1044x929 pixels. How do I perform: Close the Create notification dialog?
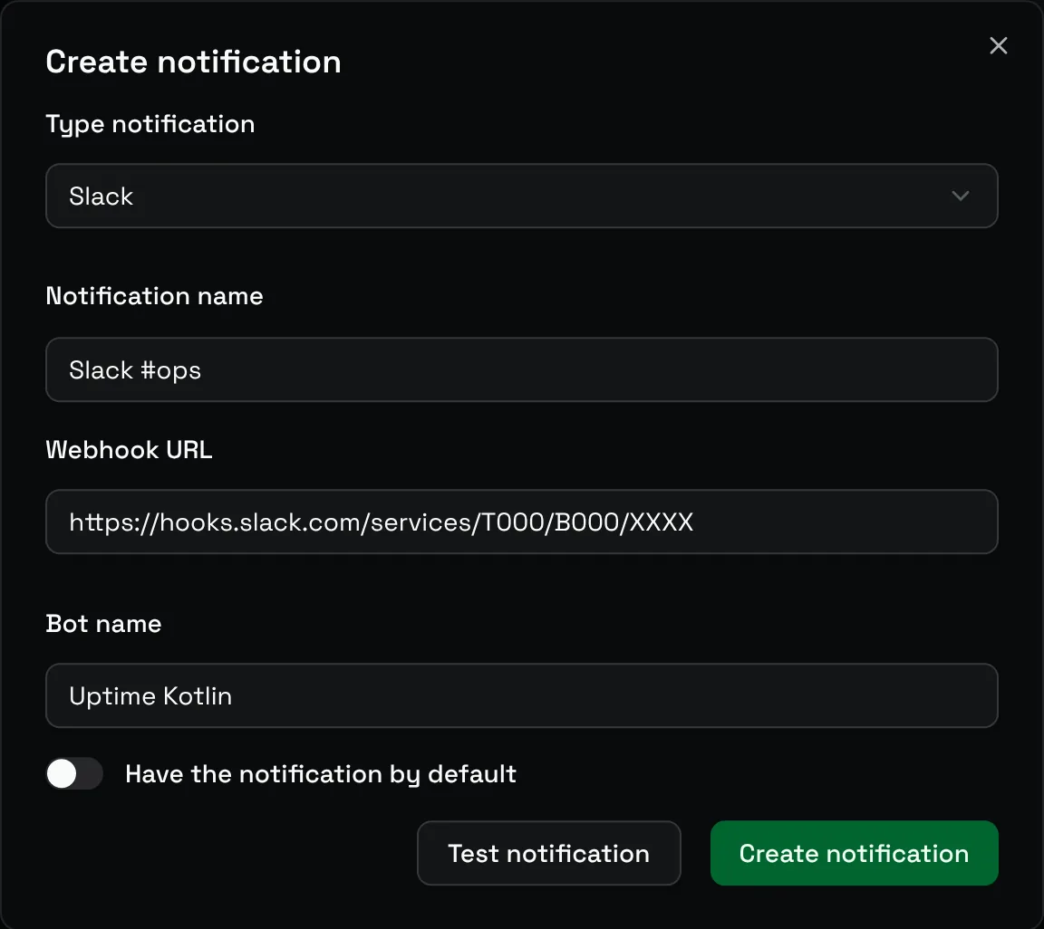[x=998, y=46]
